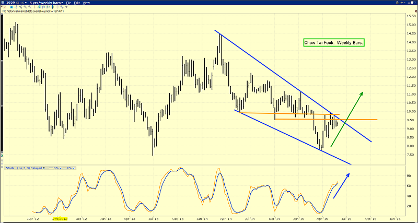
Task: Expand the toolbar overflow arrow
Action: (66, 7)
